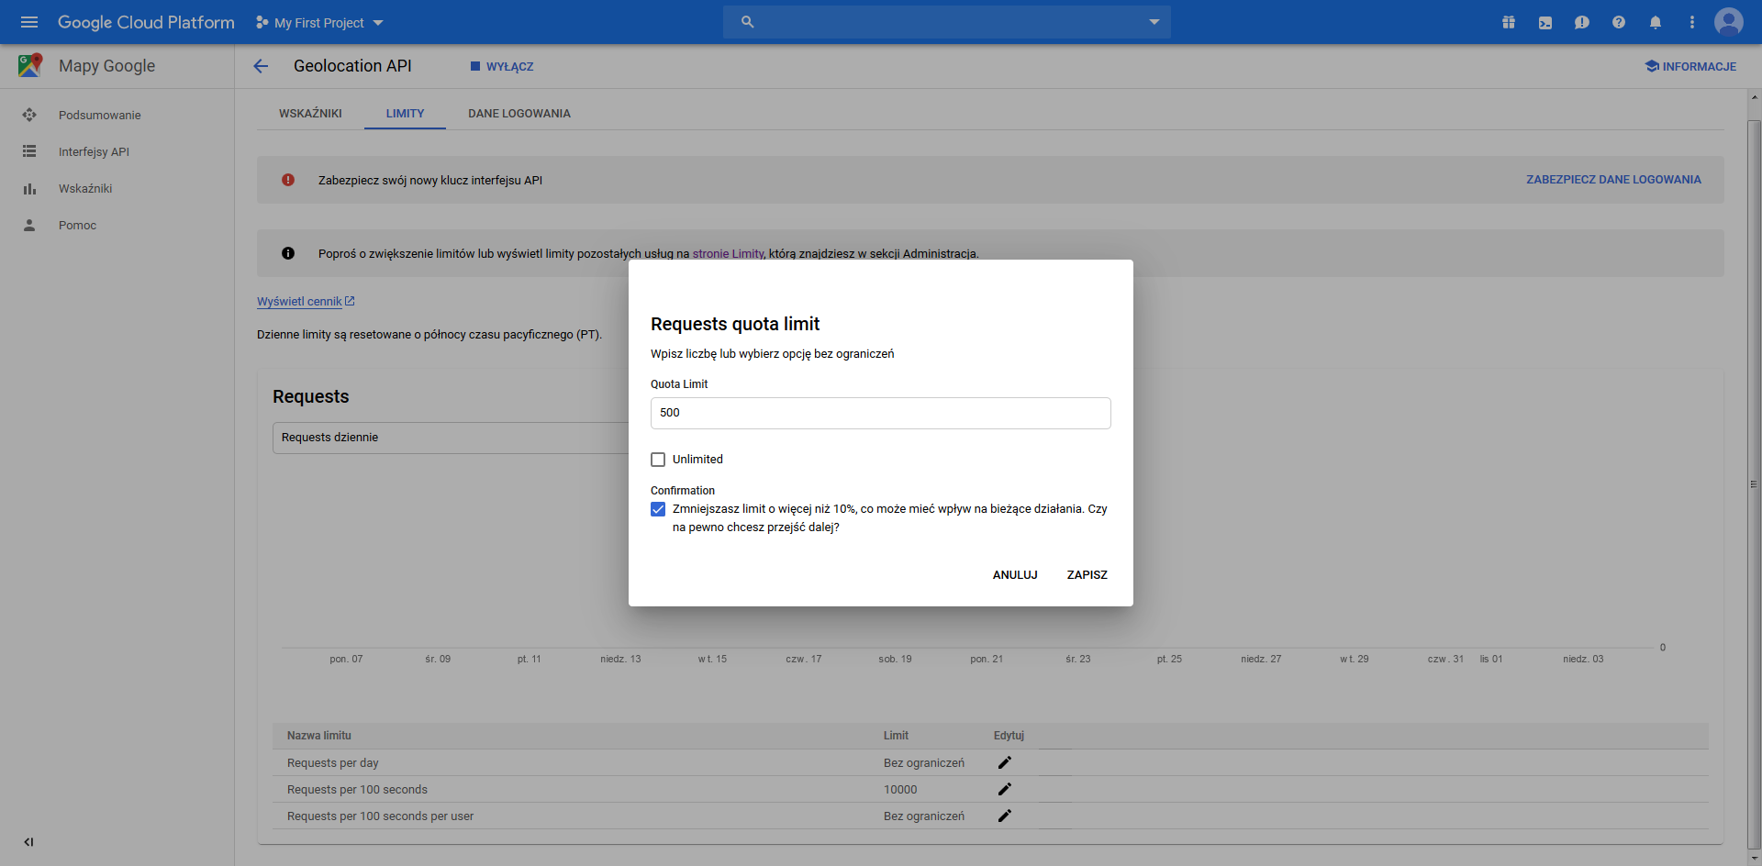Click the "Requests per 100 seconds per user" row name
The height and width of the screenshot is (866, 1762).
[x=380, y=816]
